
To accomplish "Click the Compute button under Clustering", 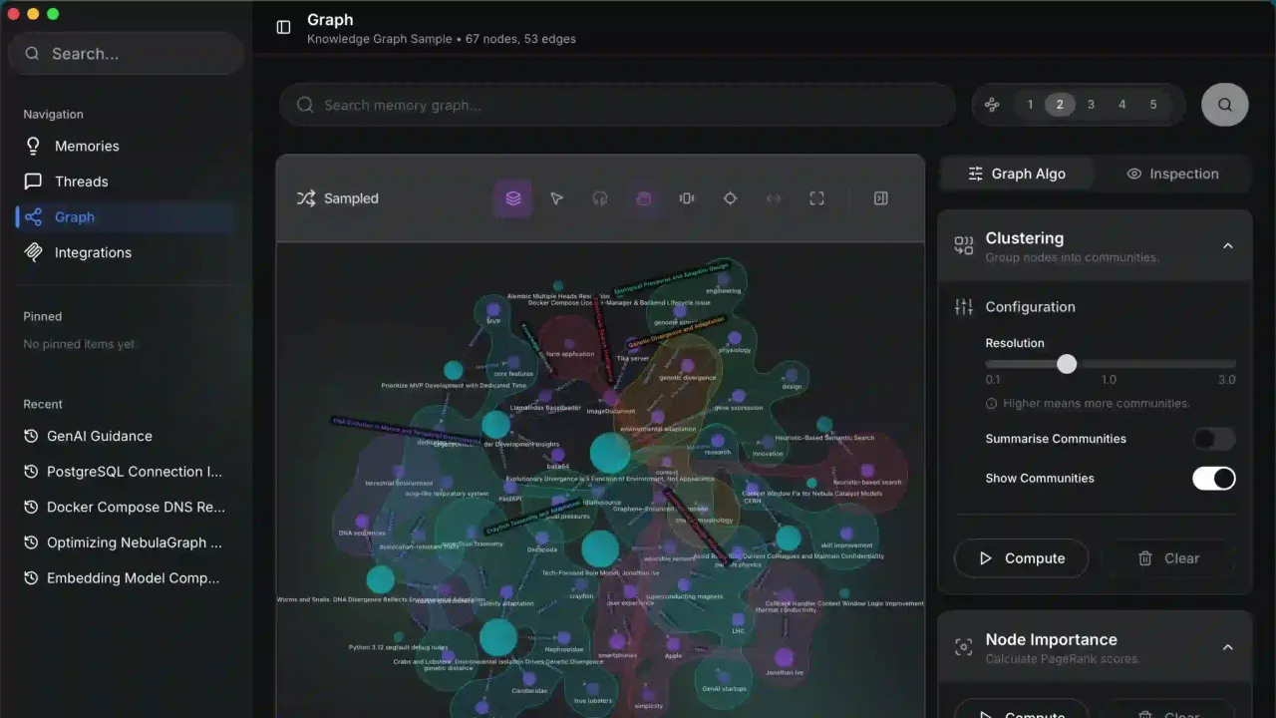I will coord(1021,558).
